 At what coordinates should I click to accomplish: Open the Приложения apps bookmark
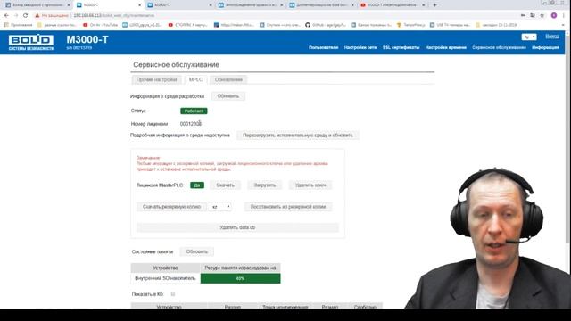click(x=18, y=25)
